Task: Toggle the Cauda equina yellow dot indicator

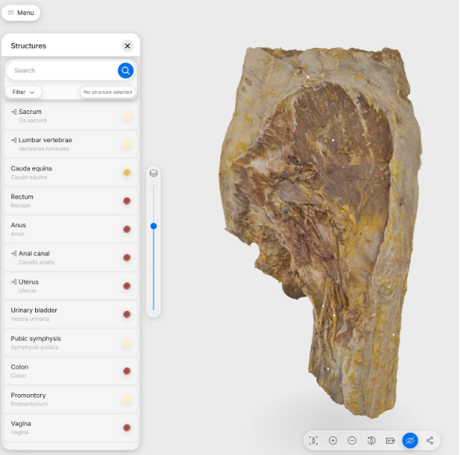Action: (x=127, y=173)
